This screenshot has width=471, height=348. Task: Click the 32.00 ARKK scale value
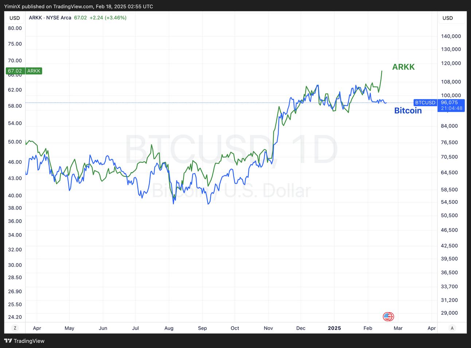(x=15, y=249)
